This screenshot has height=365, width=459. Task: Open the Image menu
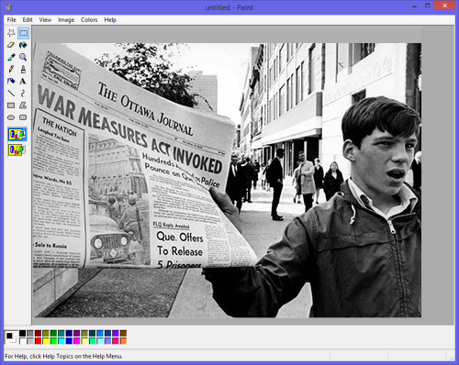(x=66, y=20)
